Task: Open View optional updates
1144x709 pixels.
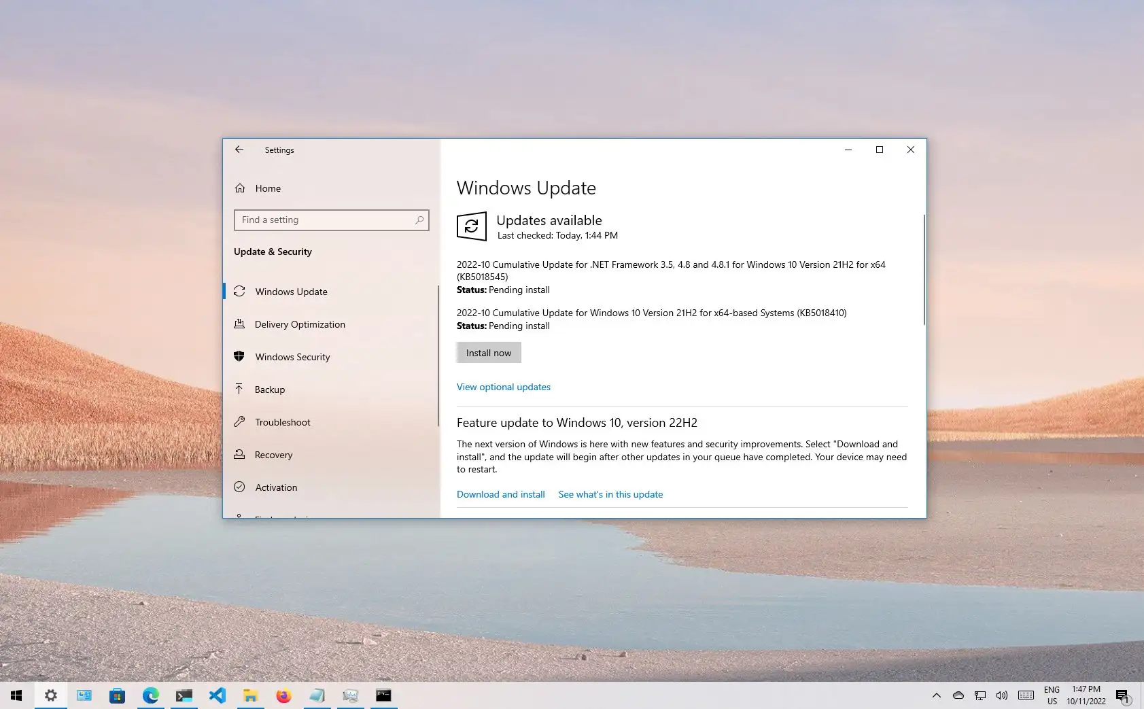Action: click(503, 386)
